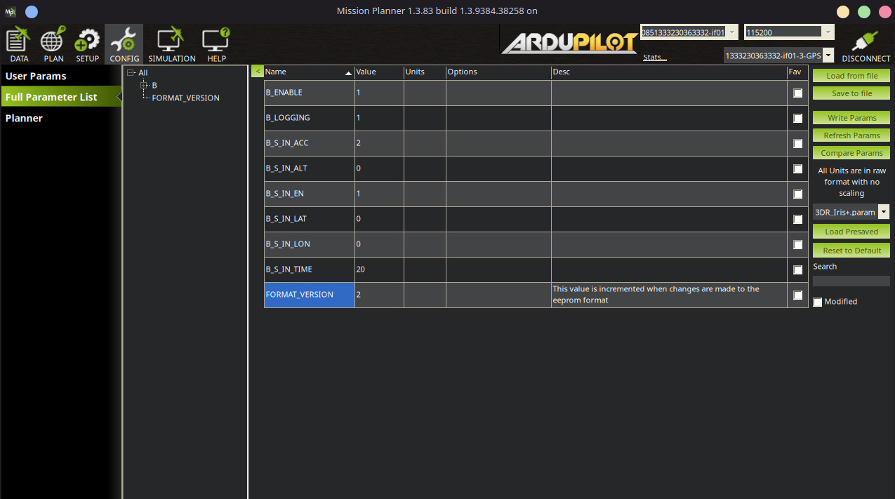Switch to the Planner page
This screenshot has width=895, height=499.
click(x=25, y=118)
